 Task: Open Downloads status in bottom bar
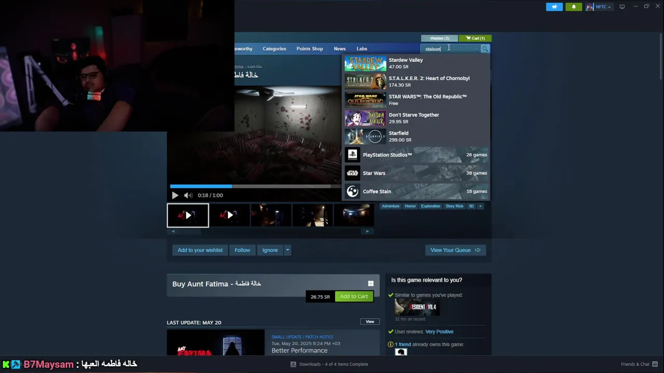(329, 364)
